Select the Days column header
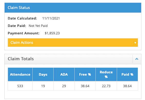This screenshot has width=145, height=100. click(43, 74)
